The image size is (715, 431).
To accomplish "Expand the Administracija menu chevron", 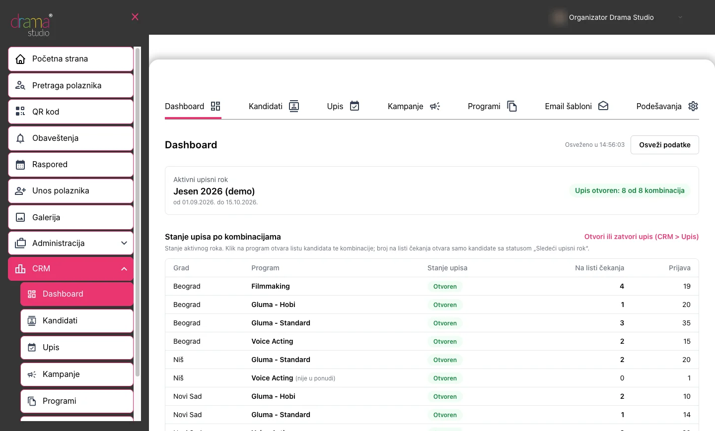I will pyautogui.click(x=124, y=243).
